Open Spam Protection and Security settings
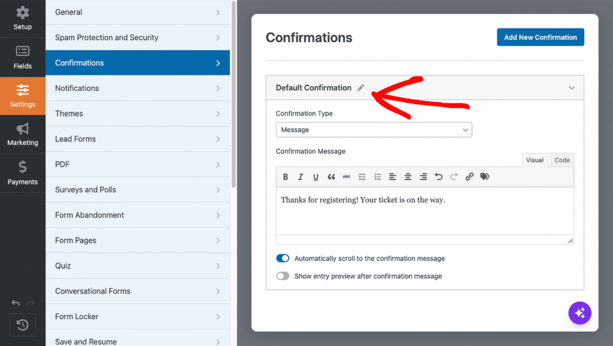The height and width of the screenshot is (346, 613). tap(138, 38)
